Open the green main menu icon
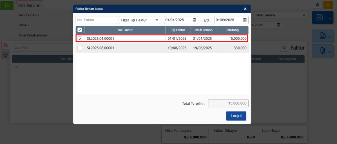 click(x=7, y=5)
